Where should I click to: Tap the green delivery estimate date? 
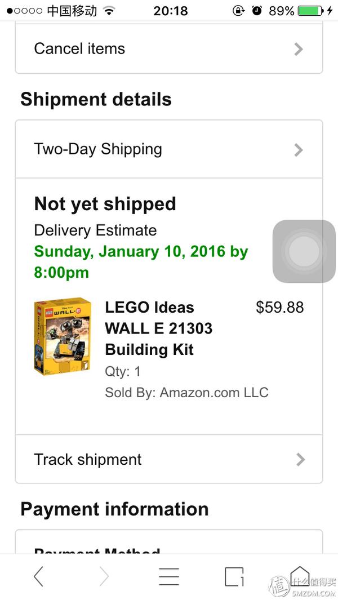[141, 262]
